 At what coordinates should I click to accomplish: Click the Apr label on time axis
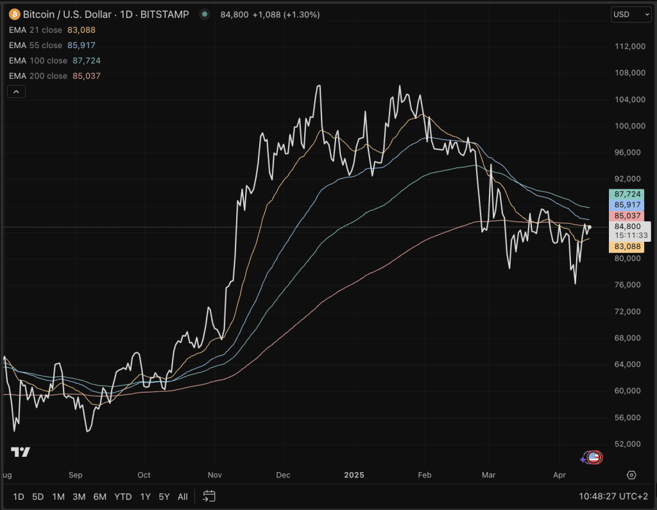point(559,475)
